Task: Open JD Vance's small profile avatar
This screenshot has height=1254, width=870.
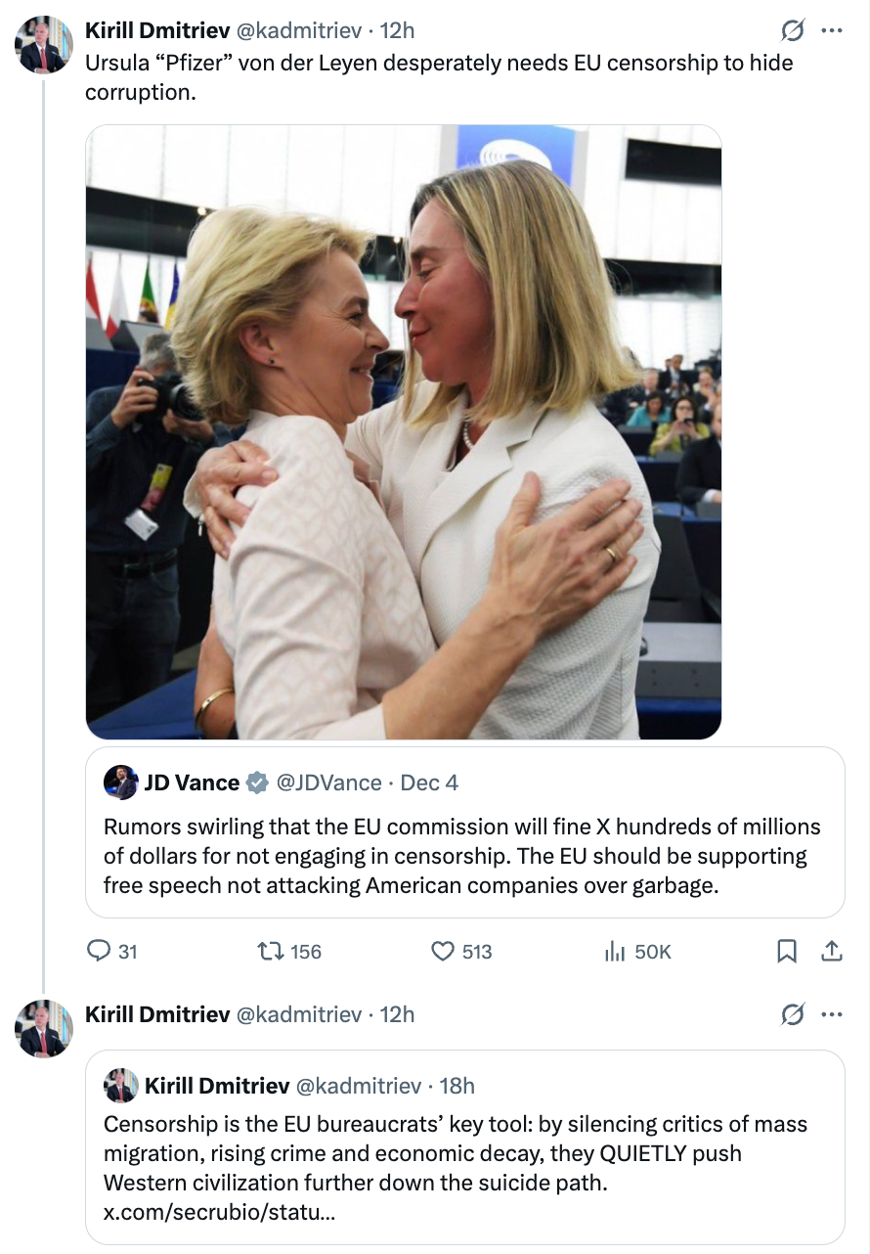Action: click(121, 783)
